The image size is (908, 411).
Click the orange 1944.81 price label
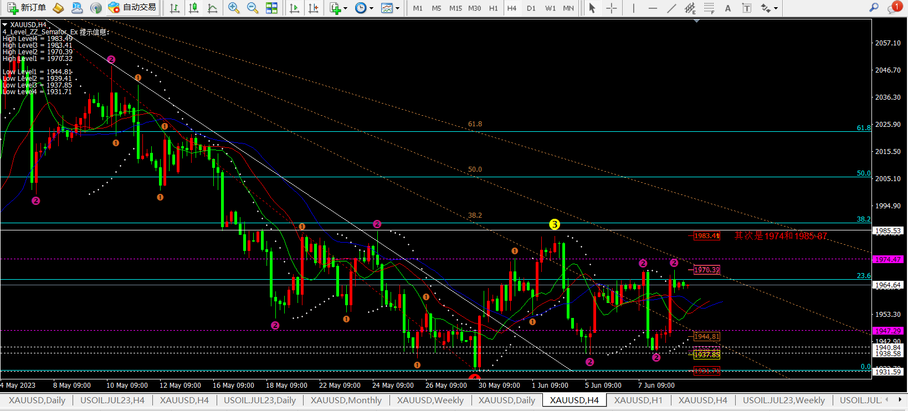tap(707, 337)
